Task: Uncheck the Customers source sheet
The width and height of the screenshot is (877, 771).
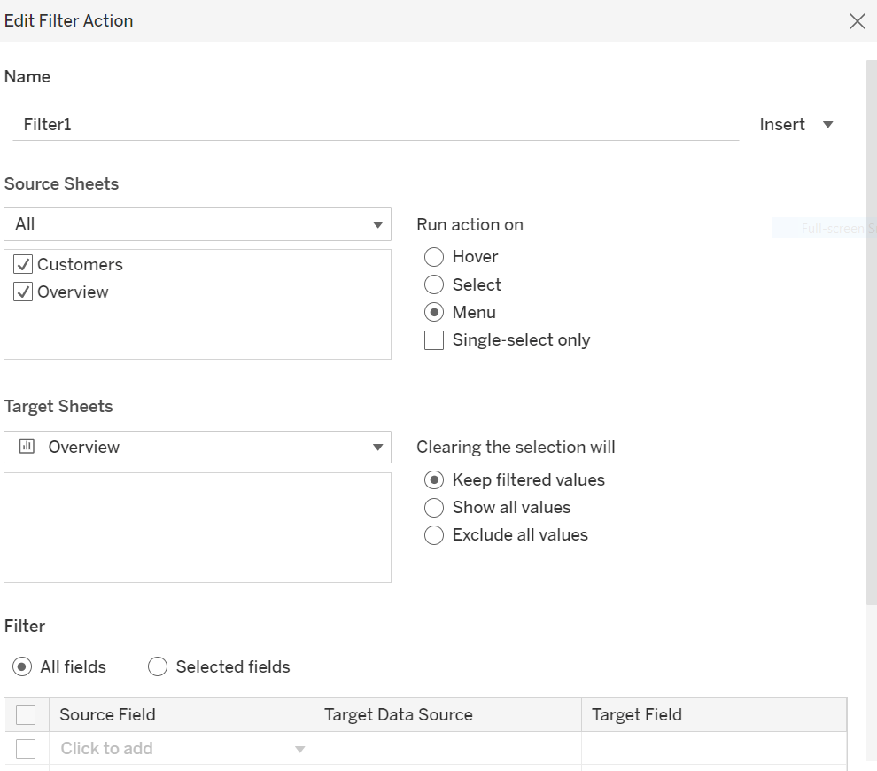Action: pos(23,264)
